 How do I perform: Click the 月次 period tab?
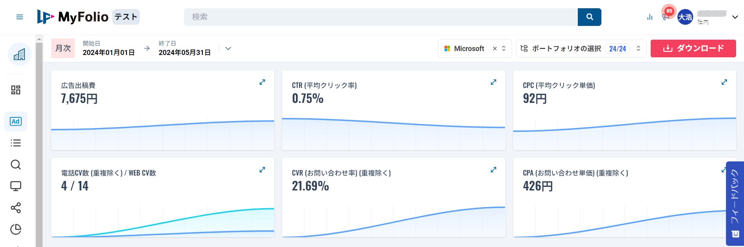pos(63,48)
